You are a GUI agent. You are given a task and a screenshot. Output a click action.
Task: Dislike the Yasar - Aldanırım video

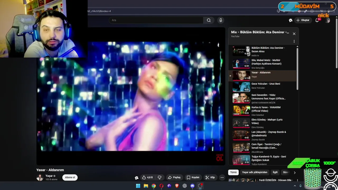159,178
